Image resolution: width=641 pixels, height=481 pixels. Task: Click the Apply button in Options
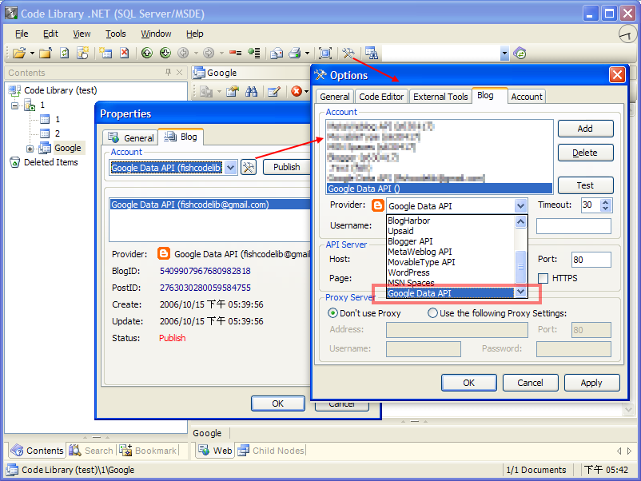click(x=592, y=383)
